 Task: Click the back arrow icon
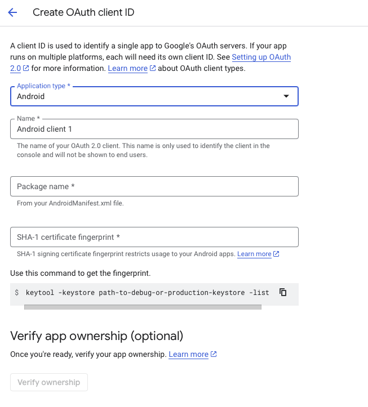pyautogui.click(x=12, y=12)
